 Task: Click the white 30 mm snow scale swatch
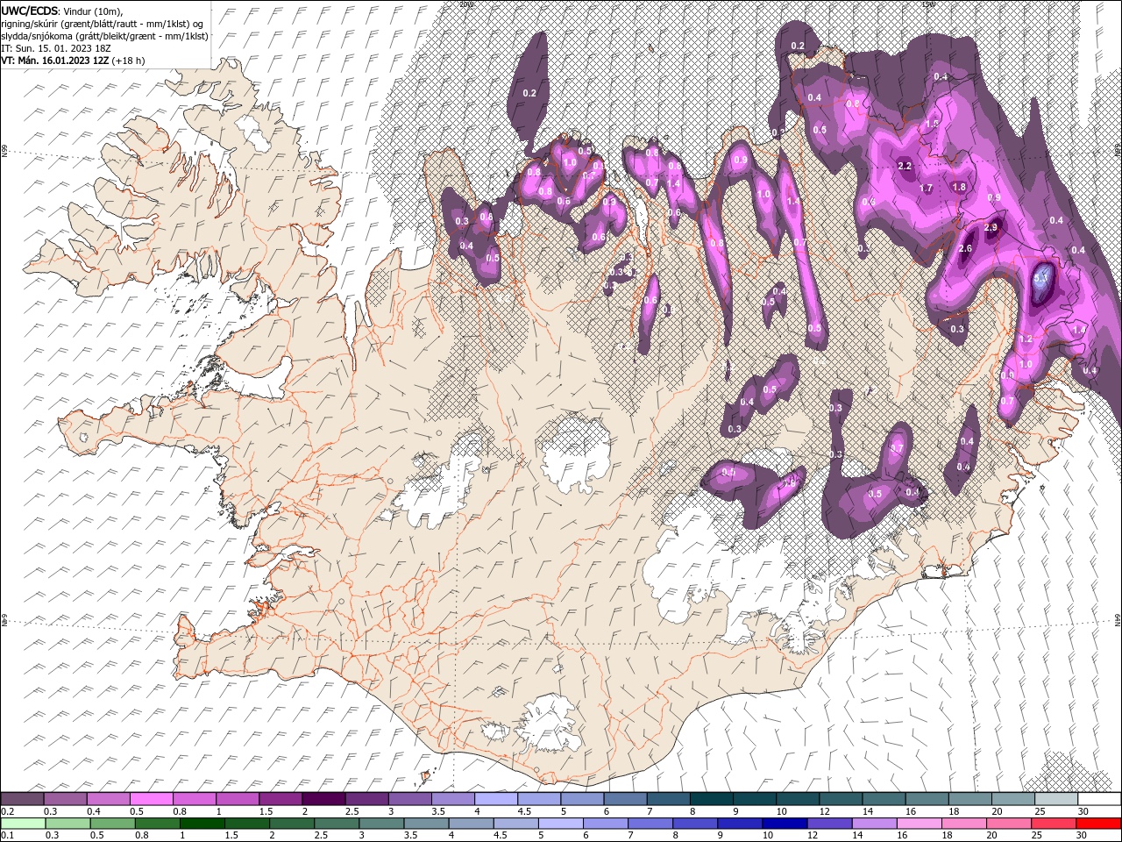(x=1098, y=799)
